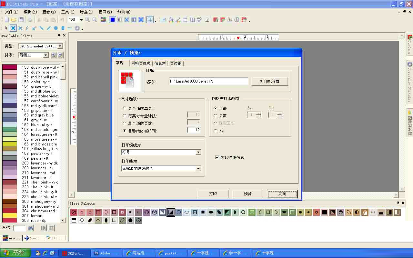Click the information (i) toolbar icon
Viewport: 413px width, 258px height.
tap(237, 20)
